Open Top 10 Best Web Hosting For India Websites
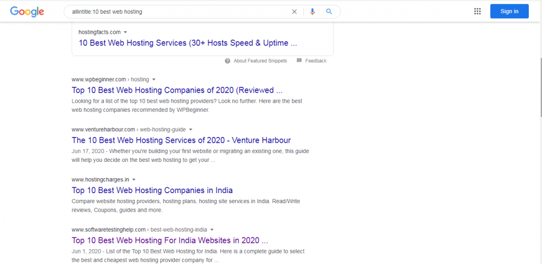This screenshot has height=264, width=542. tap(170, 240)
